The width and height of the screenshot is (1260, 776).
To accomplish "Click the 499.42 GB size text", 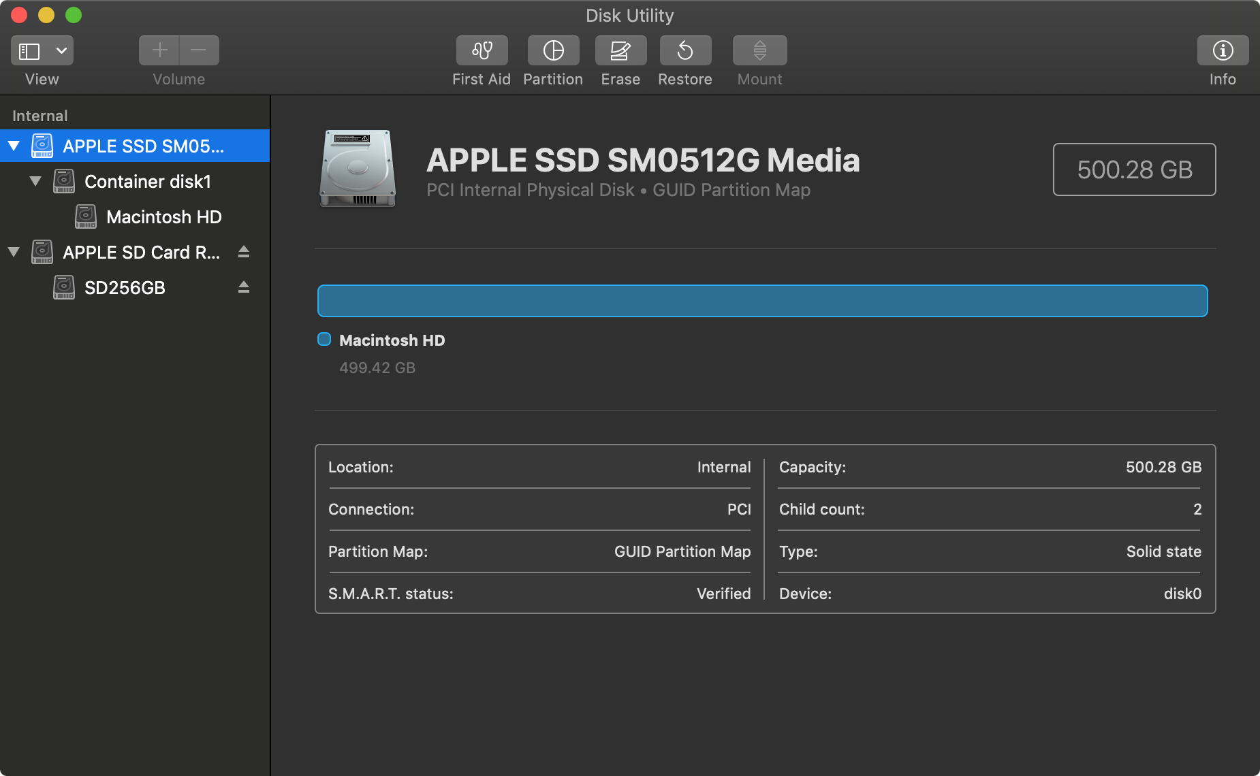I will click(377, 368).
